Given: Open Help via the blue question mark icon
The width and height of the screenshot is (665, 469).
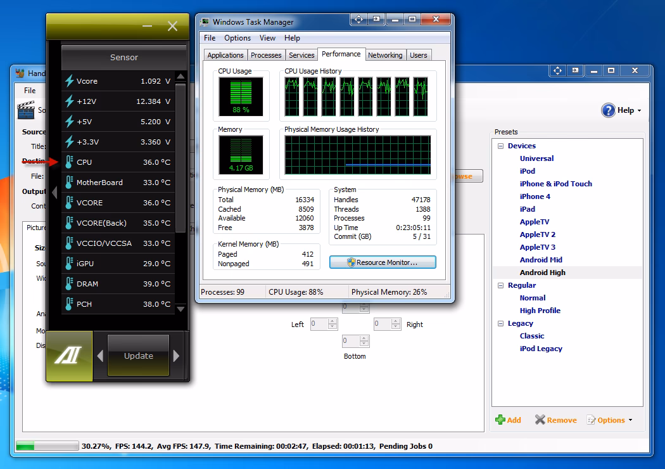Looking at the screenshot, I should tap(608, 110).
